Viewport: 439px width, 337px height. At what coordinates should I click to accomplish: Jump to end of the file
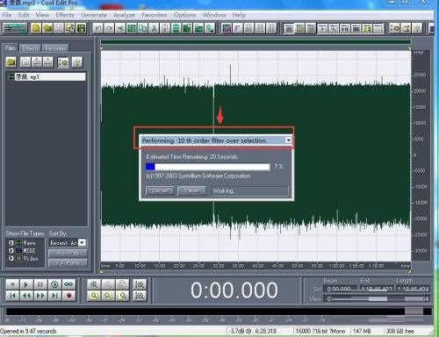click(x=54, y=296)
